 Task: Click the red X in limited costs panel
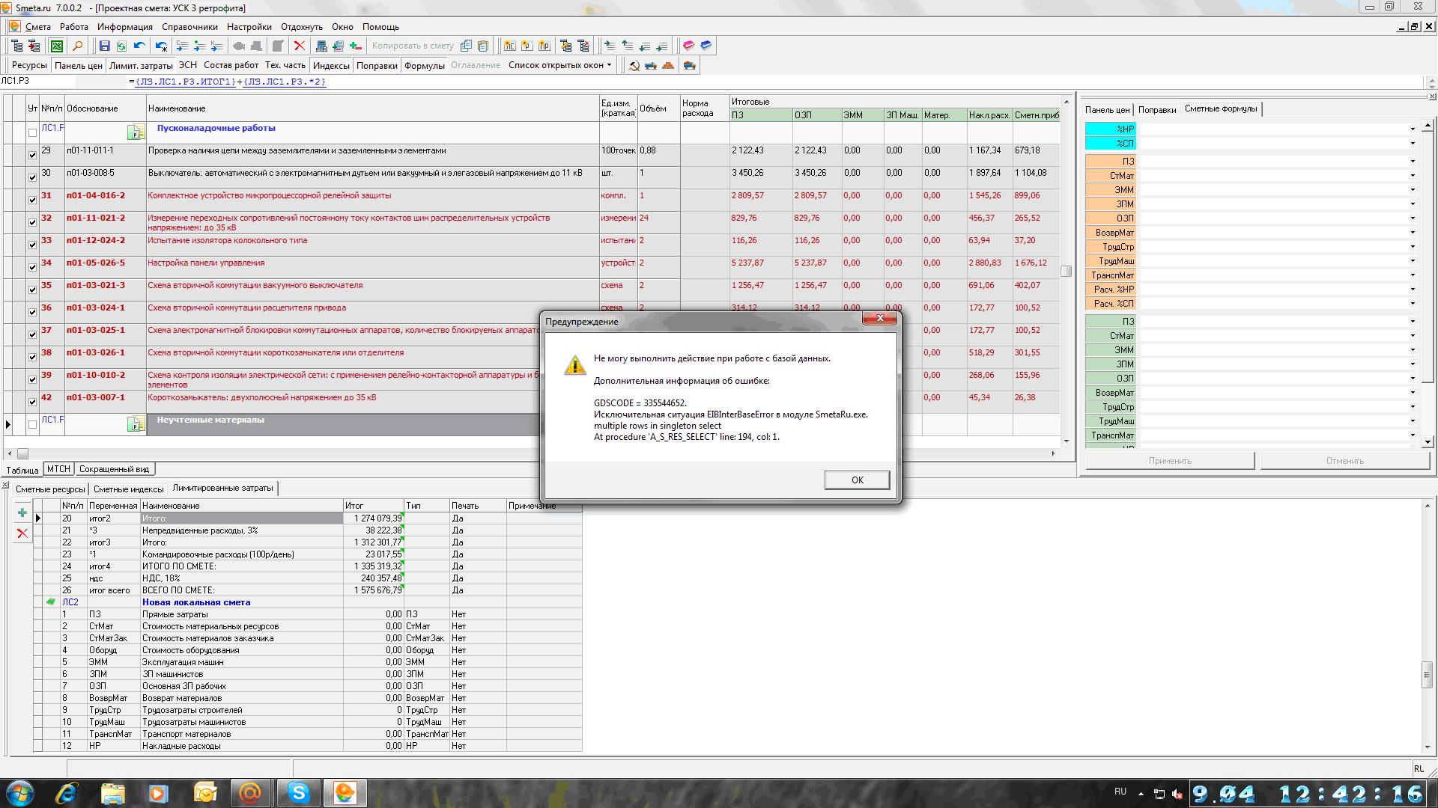click(22, 533)
